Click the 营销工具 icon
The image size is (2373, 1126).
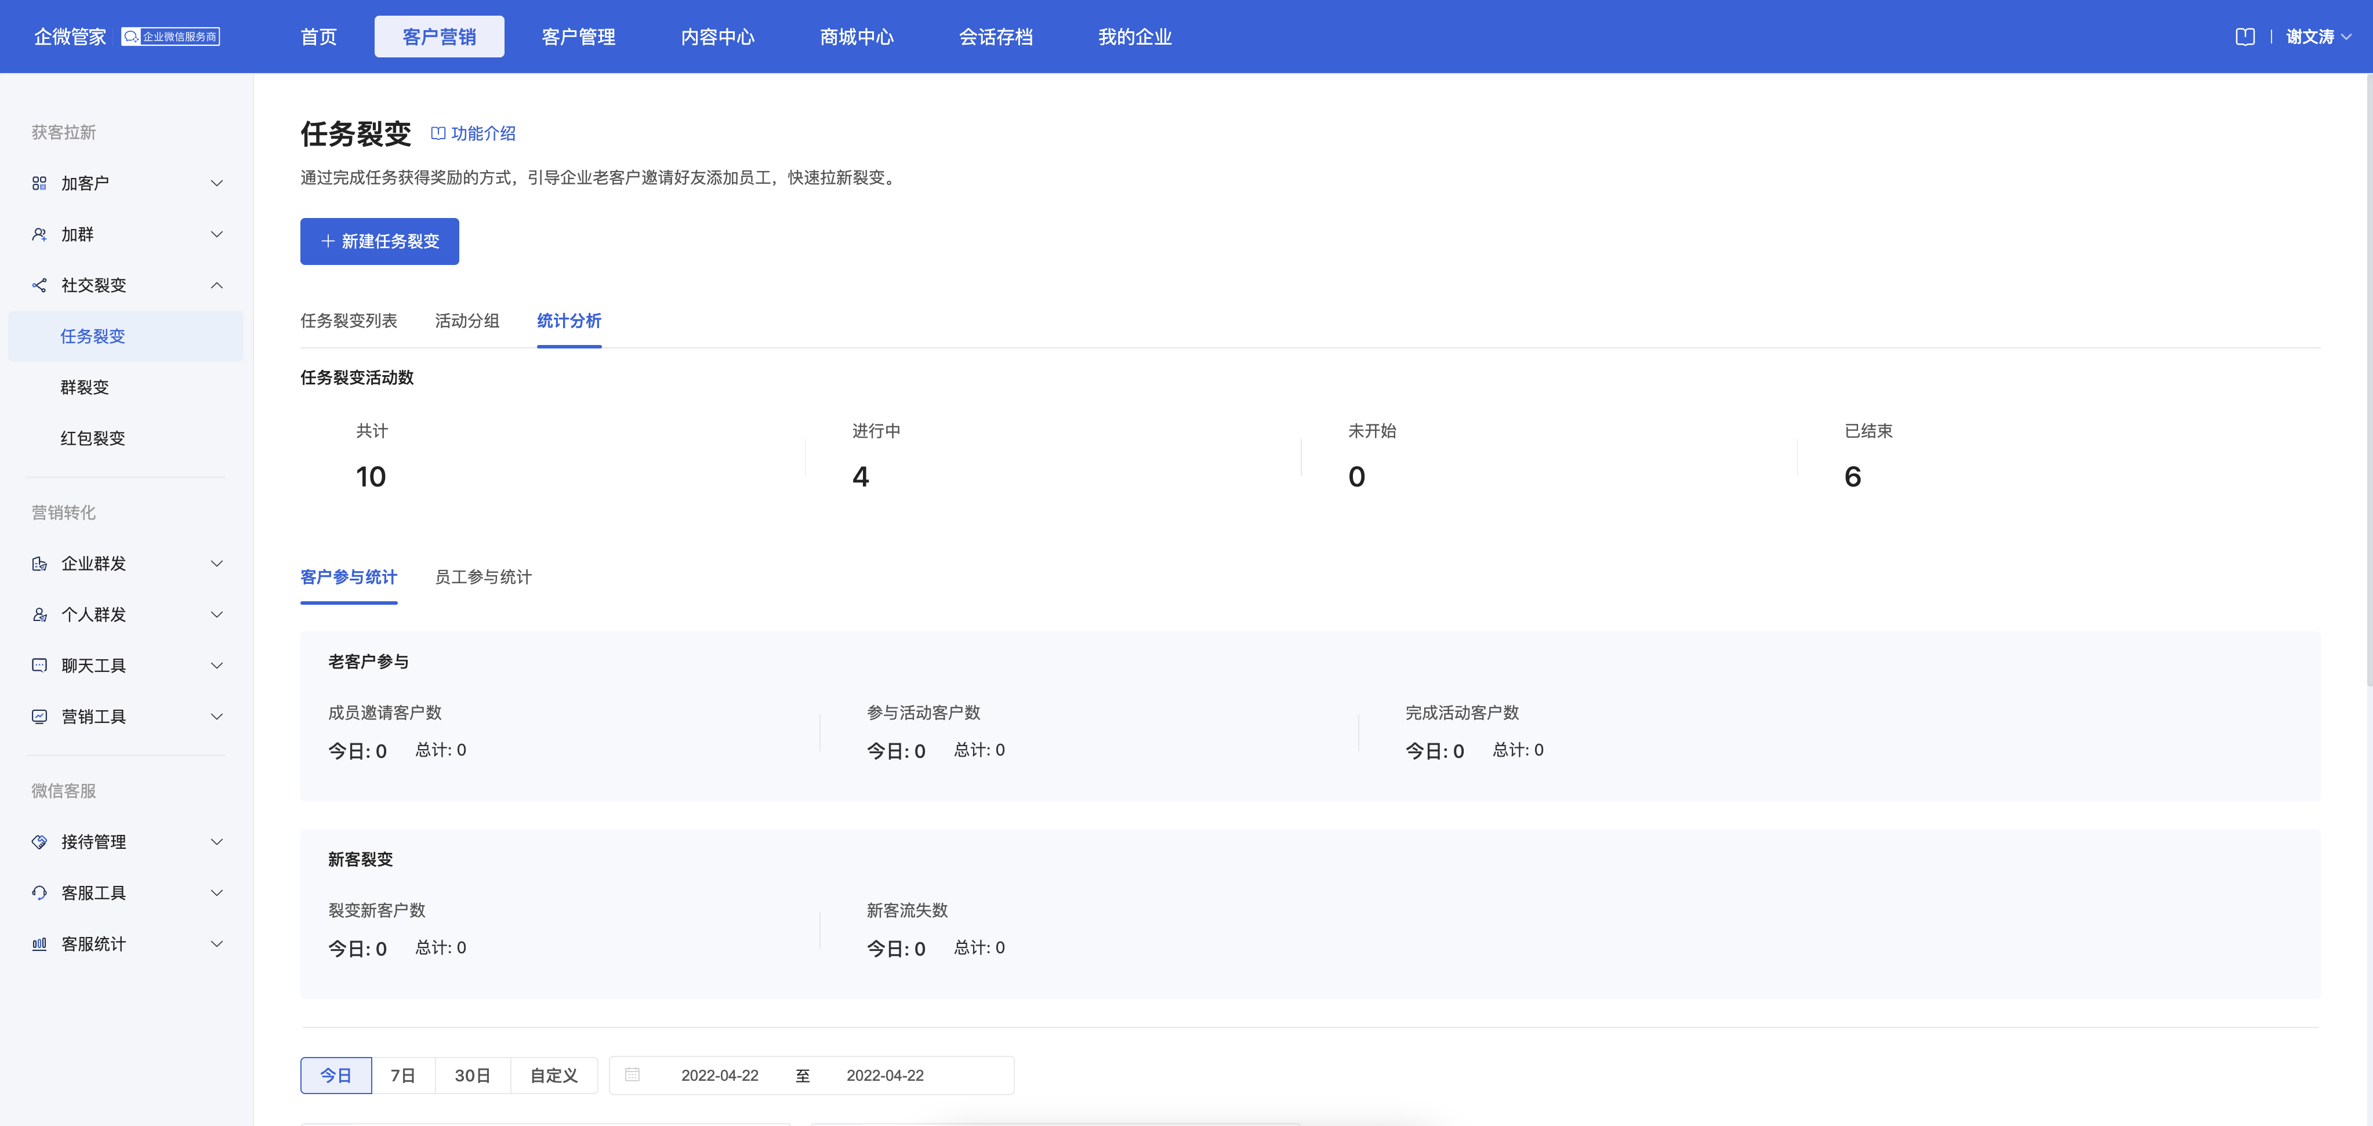39,716
